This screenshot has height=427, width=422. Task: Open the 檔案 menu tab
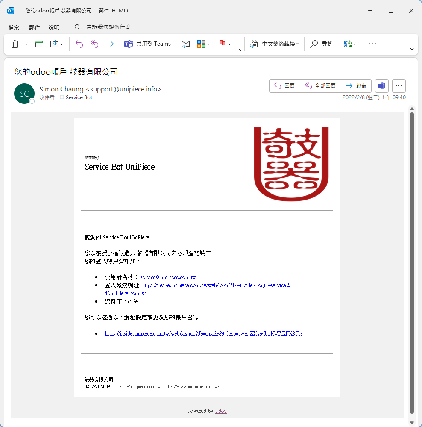[14, 27]
